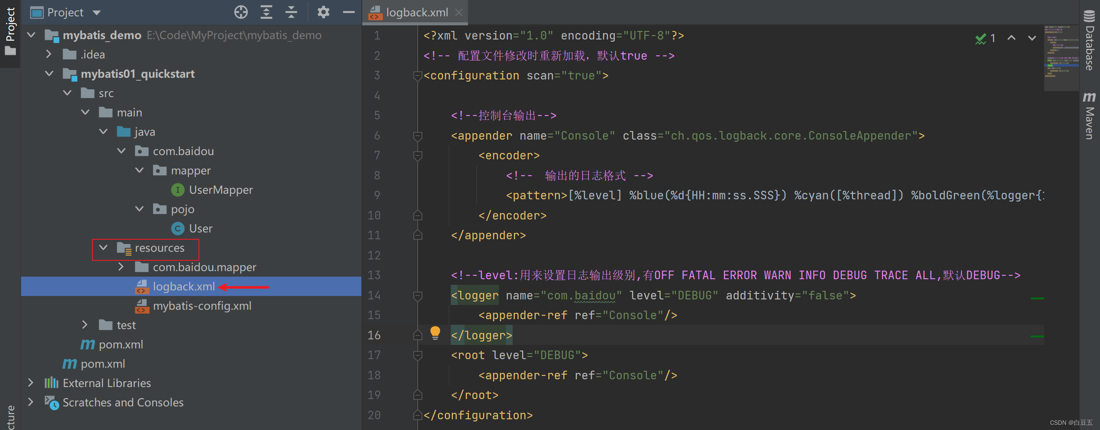This screenshot has height=430, width=1100.
Task: Collapse the main folder
Action: coord(86,112)
